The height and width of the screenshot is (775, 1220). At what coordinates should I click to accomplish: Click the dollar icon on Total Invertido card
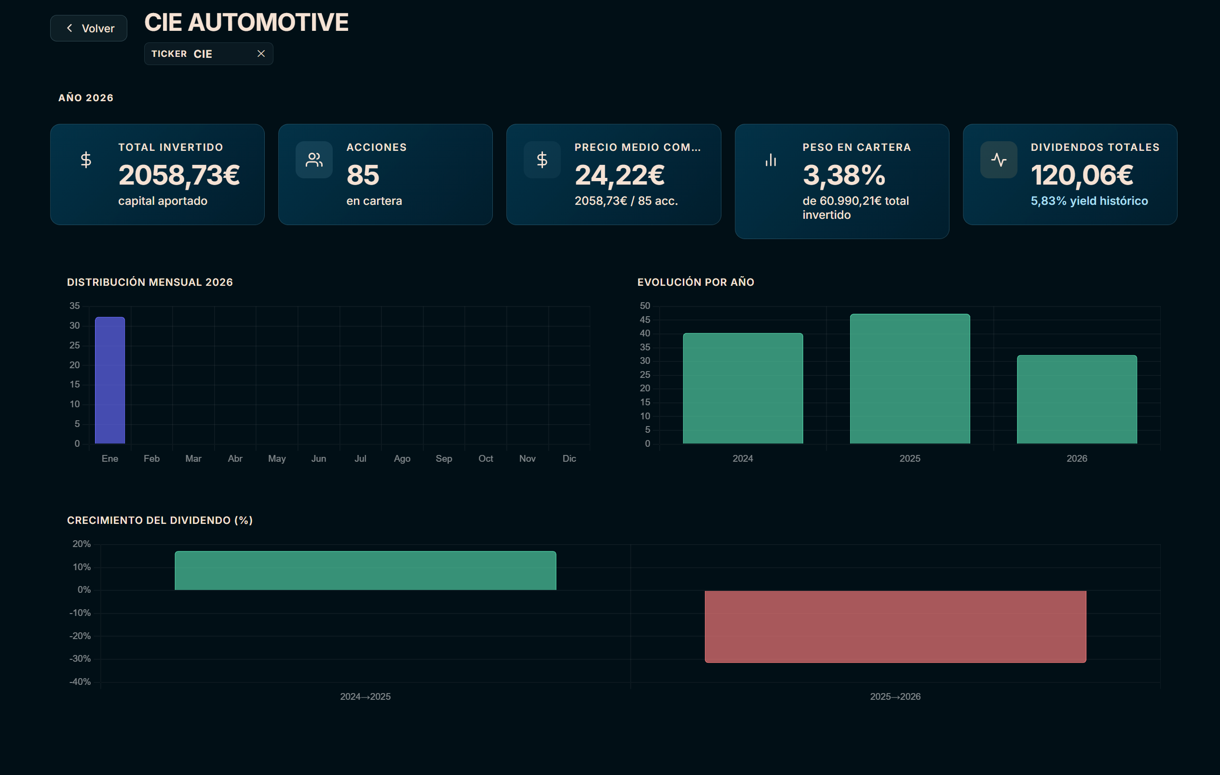[x=86, y=160]
